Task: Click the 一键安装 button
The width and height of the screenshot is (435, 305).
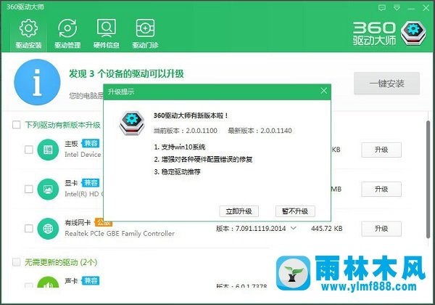Action: click(386, 84)
